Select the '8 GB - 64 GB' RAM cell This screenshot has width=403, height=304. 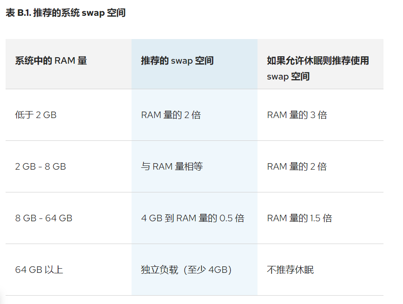44,218
